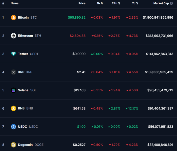The height and width of the screenshot is (151, 177).
Task: Click the Solana logo icon
Action: pos(13,90)
